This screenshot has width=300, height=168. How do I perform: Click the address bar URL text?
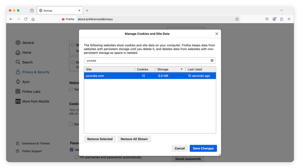(x=95, y=19)
